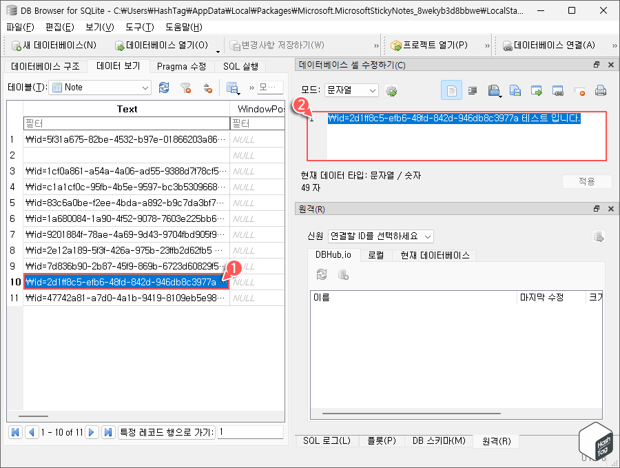Switch to the SQL 실행 tab
The width and height of the screenshot is (620, 468).
240,67
